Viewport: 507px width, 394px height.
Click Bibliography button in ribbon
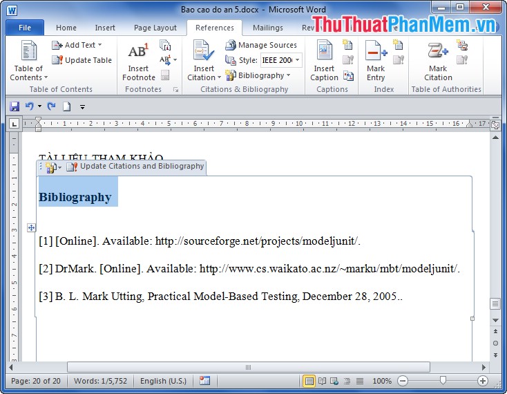click(x=258, y=75)
